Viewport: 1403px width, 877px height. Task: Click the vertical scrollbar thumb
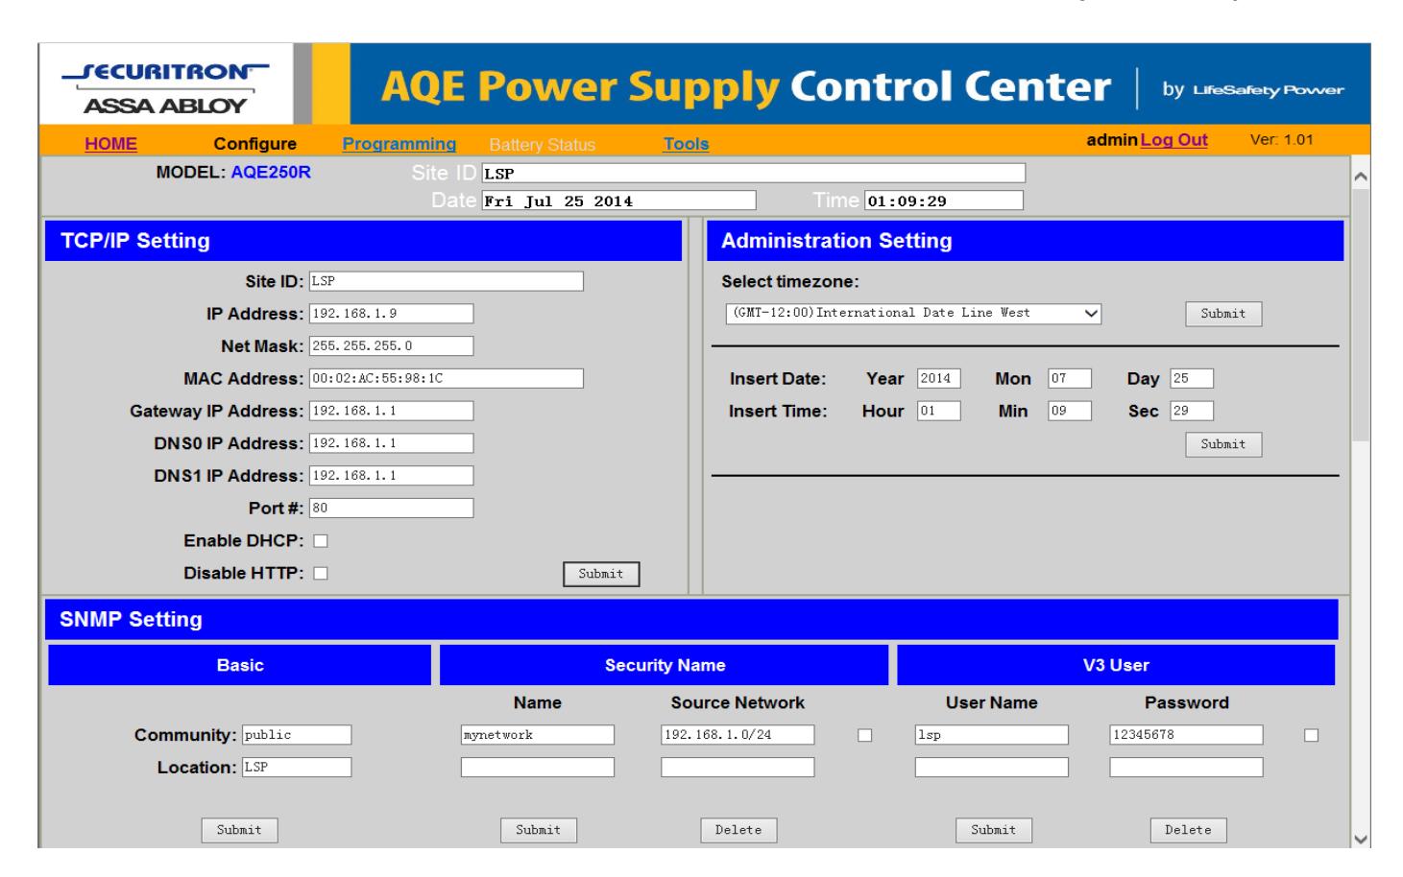1360,315
